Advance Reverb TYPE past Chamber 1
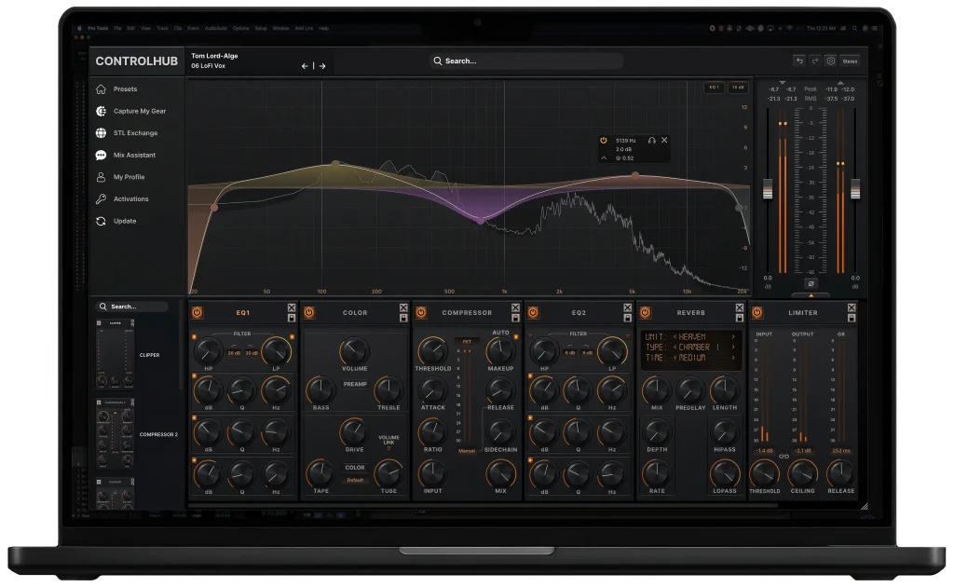Screen dimensions: 954x587 pyautogui.click(x=733, y=347)
